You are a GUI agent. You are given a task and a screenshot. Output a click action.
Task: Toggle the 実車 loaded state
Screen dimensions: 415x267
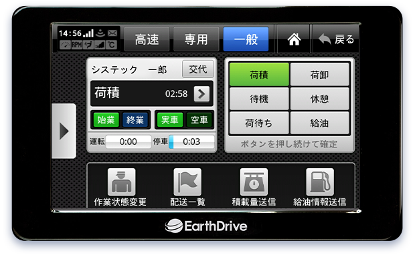coord(170,120)
